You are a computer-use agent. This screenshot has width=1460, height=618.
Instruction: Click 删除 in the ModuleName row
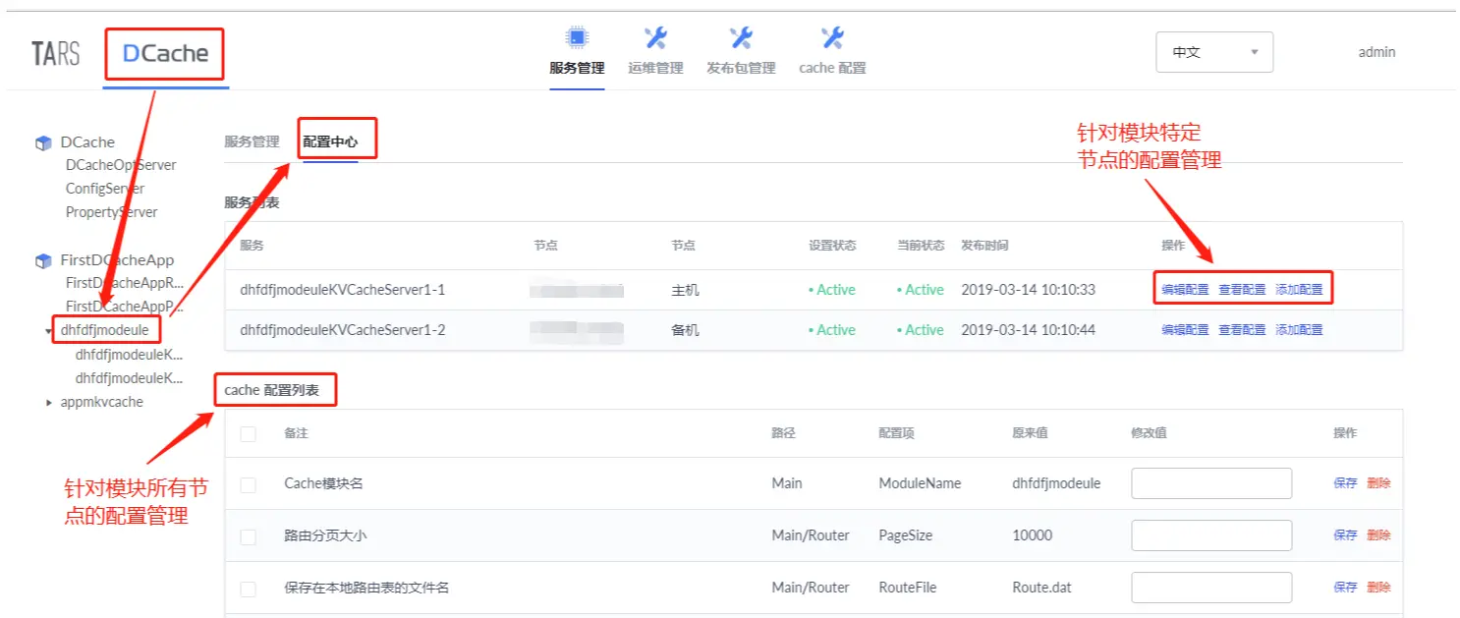click(x=1378, y=483)
